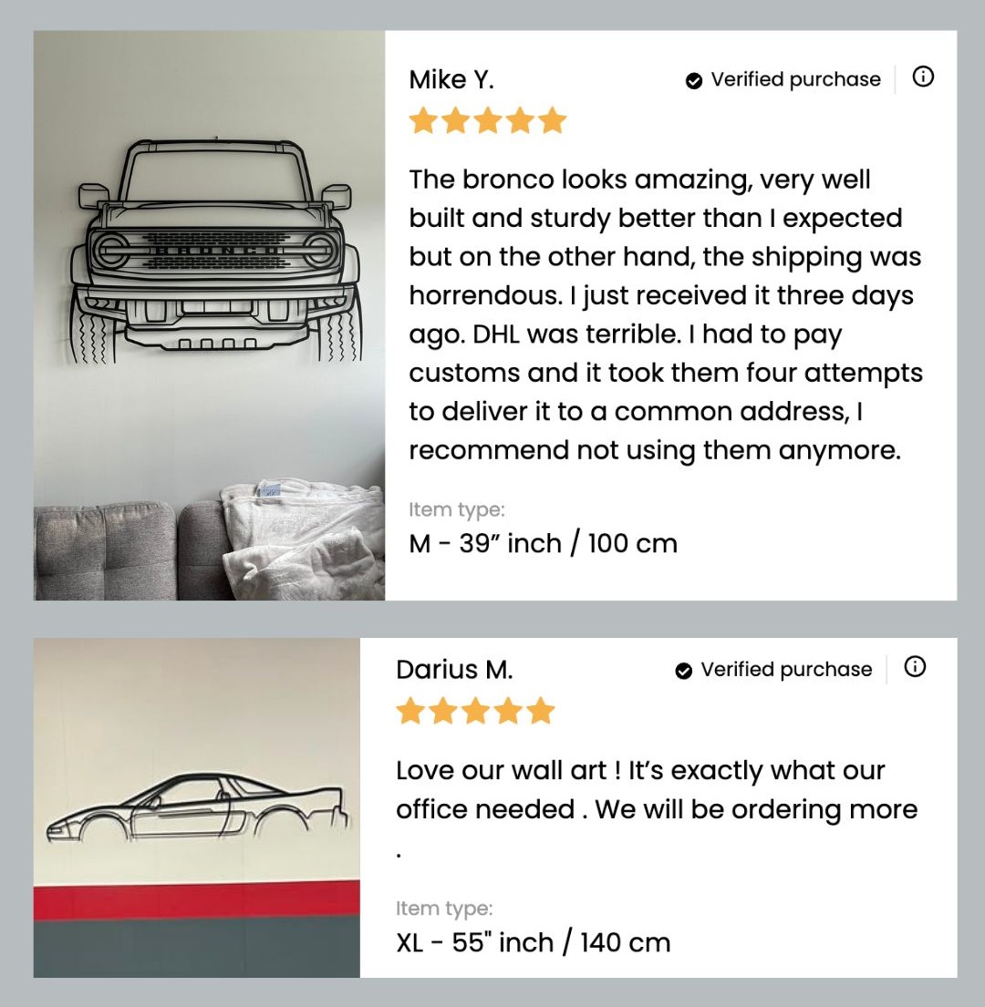
Task: Click the fifth star in Mike Y.'s rating
Action: [x=551, y=120]
